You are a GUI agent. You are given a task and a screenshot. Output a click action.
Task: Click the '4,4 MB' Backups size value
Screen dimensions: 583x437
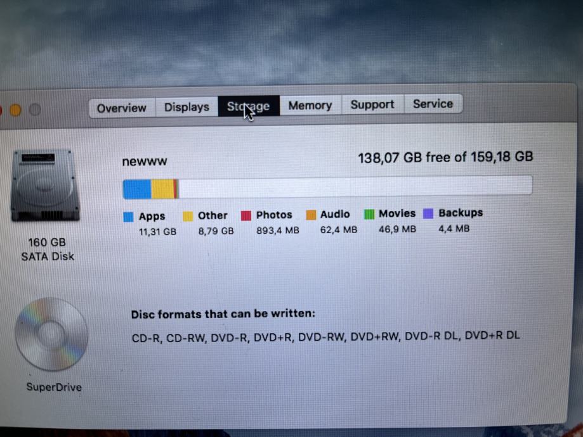coord(454,229)
